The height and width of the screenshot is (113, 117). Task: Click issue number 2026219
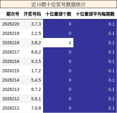[x=11, y=33]
